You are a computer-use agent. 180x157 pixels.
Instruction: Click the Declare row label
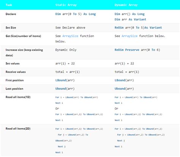[11, 14]
